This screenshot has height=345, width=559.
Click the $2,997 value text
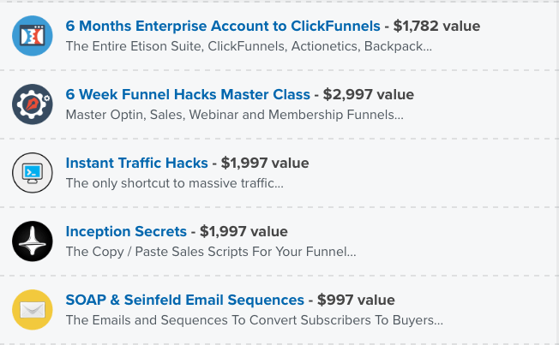(x=369, y=94)
